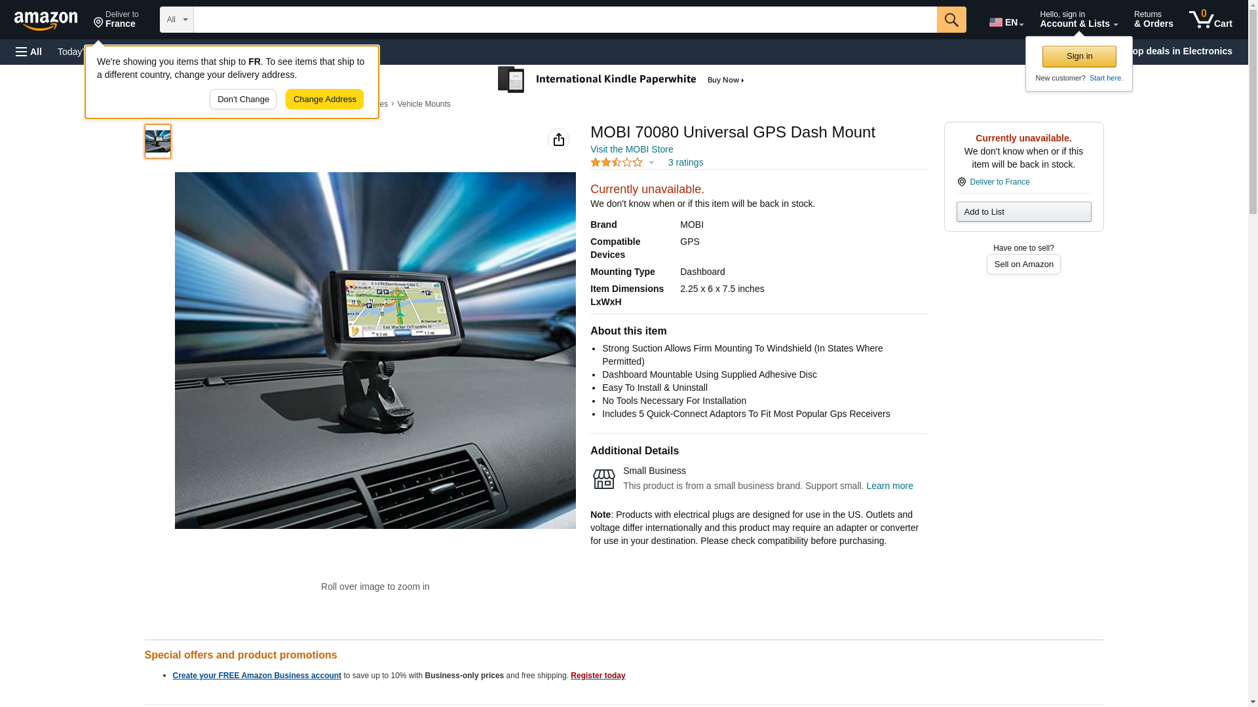
Task: Click the Small Business storefront icon
Action: point(603,479)
